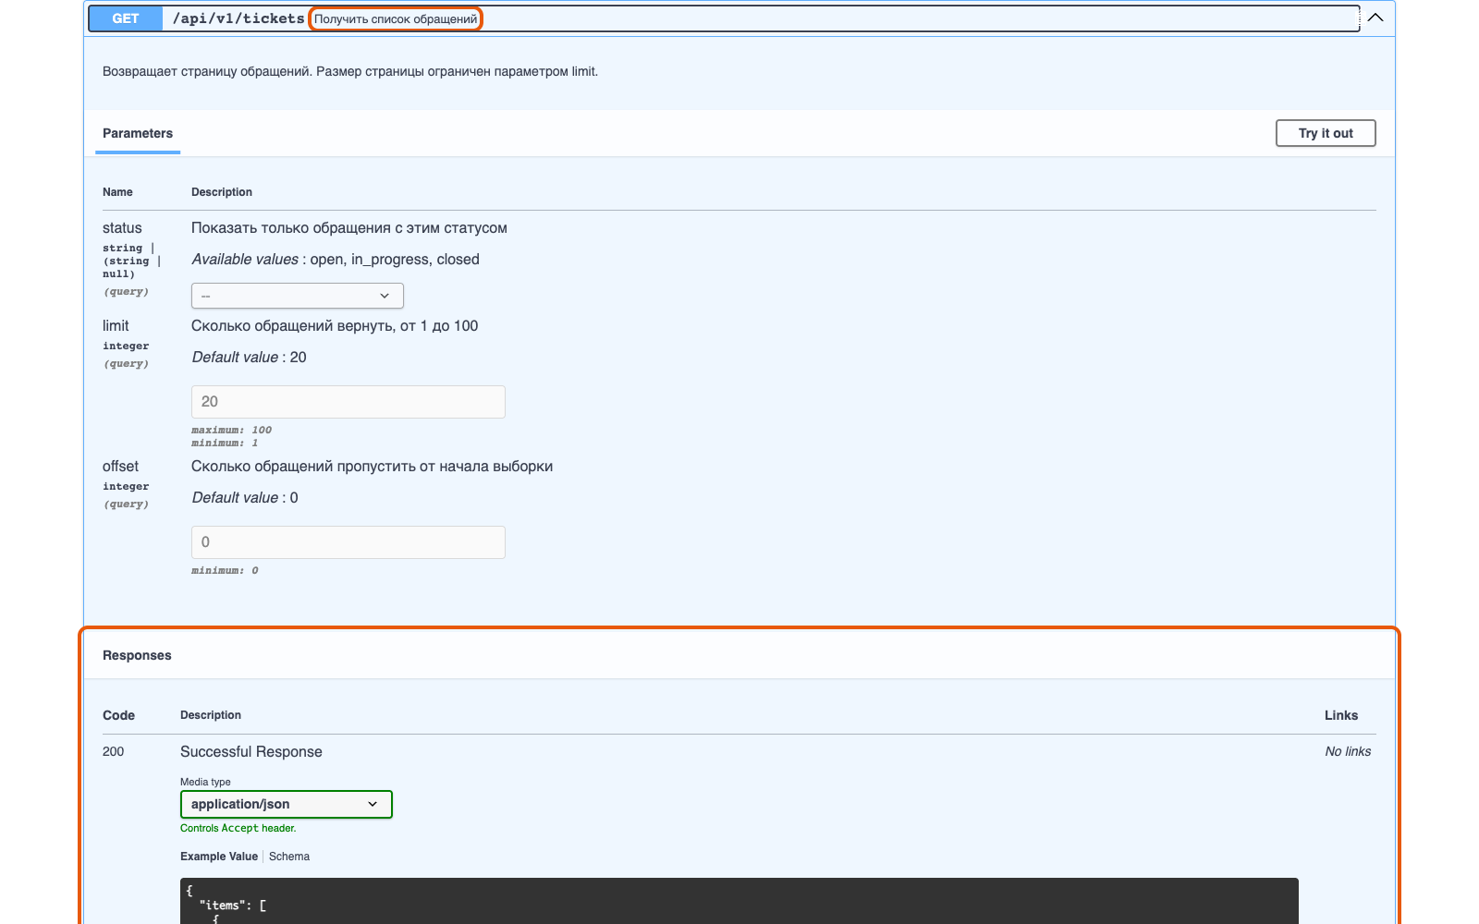Click the offset parameter name
The width and height of the screenshot is (1479, 924).
coord(120,467)
